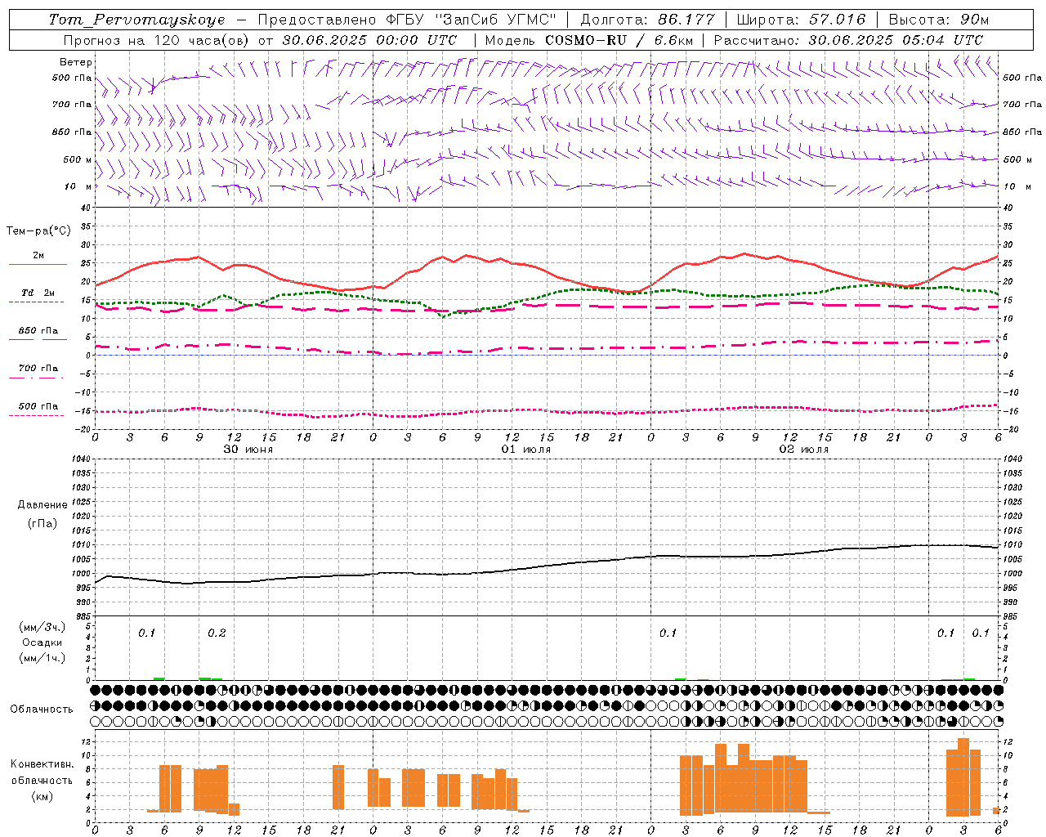Click the '(км)' convective cloud unit label

(x=42, y=796)
